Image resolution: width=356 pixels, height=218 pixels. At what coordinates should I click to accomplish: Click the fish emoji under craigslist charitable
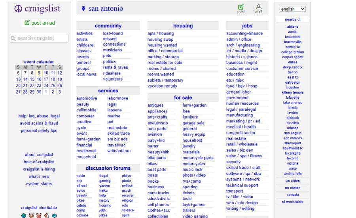pyautogui.click(x=54, y=215)
